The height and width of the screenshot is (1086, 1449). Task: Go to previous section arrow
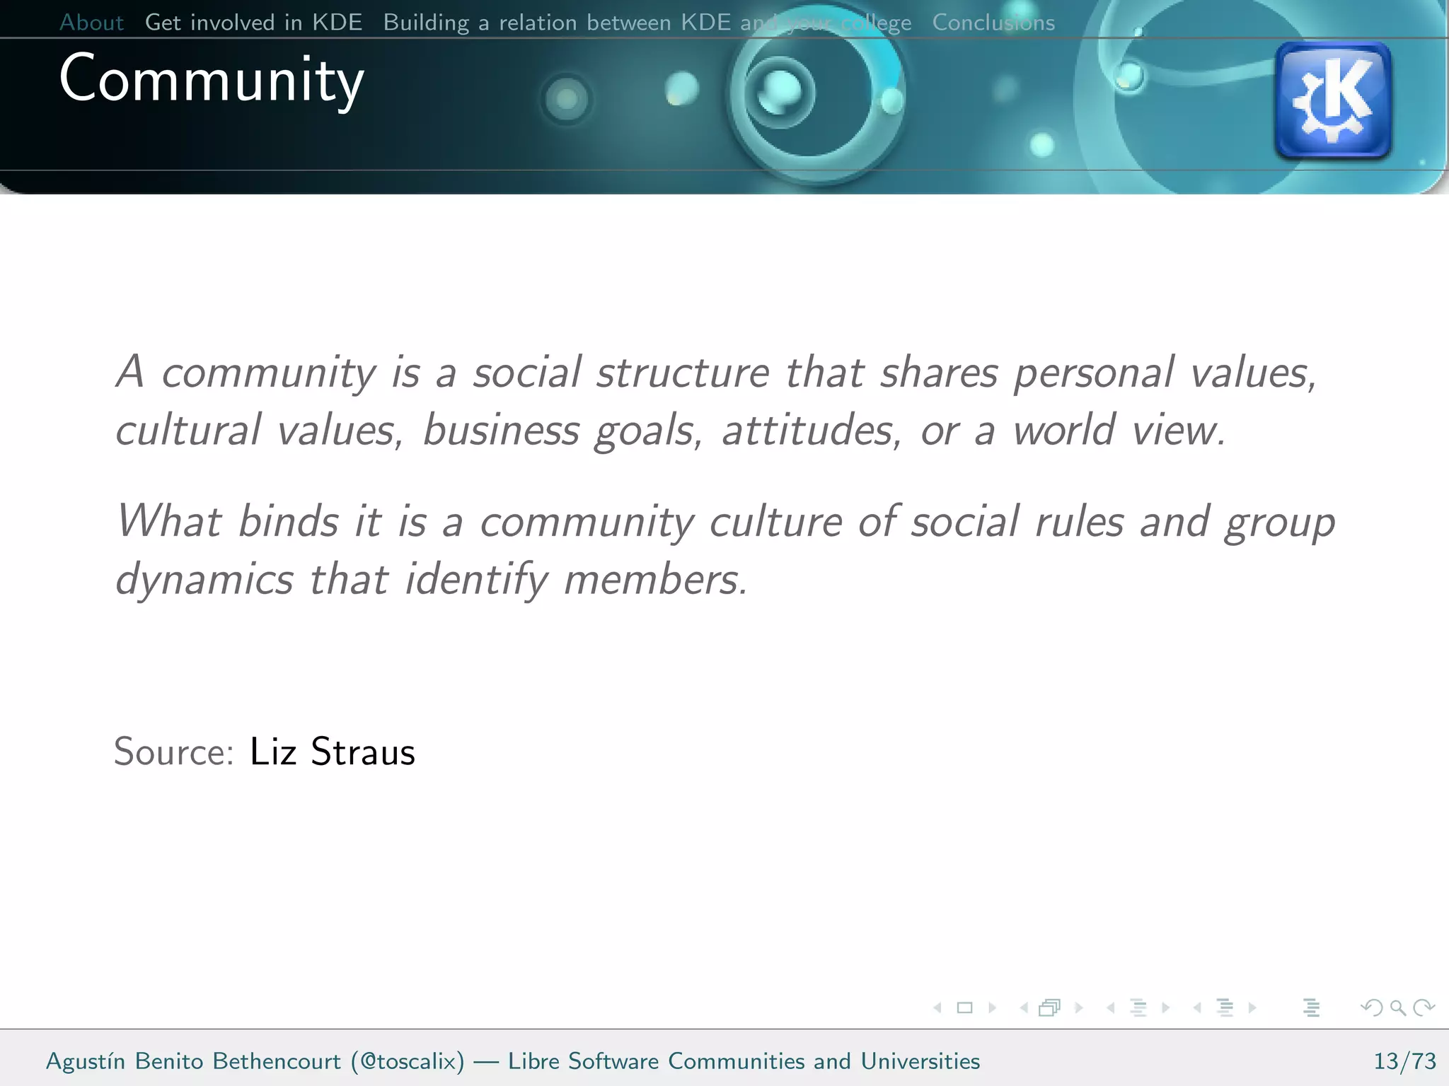[1197, 1008]
